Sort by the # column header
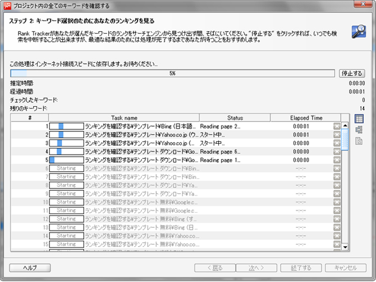The width and height of the screenshot is (376, 282). (30, 118)
